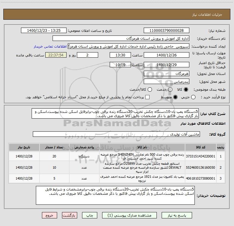
Task: Click unit عدد in the DEWALT row
Action: 84,167
